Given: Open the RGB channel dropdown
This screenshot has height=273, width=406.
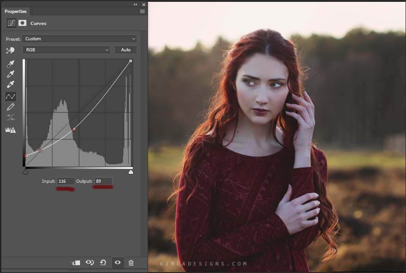Looking at the screenshot, I should coord(66,50).
